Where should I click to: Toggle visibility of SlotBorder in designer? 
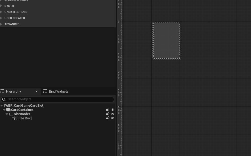coord(113,114)
